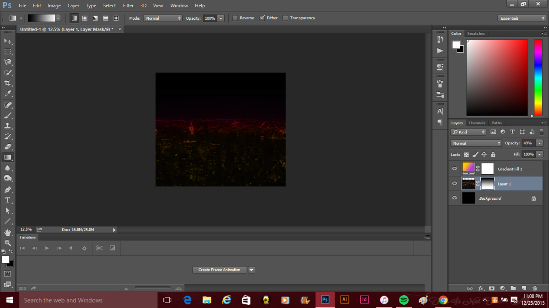Pick a color from the hue slider
This screenshot has height=308, width=549.
click(538, 78)
